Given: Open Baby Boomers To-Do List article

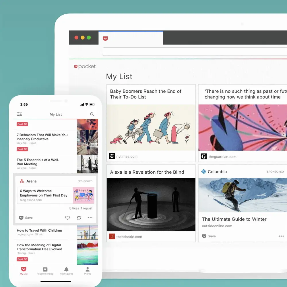Looking at the screenshot, I should pos(146,94).
